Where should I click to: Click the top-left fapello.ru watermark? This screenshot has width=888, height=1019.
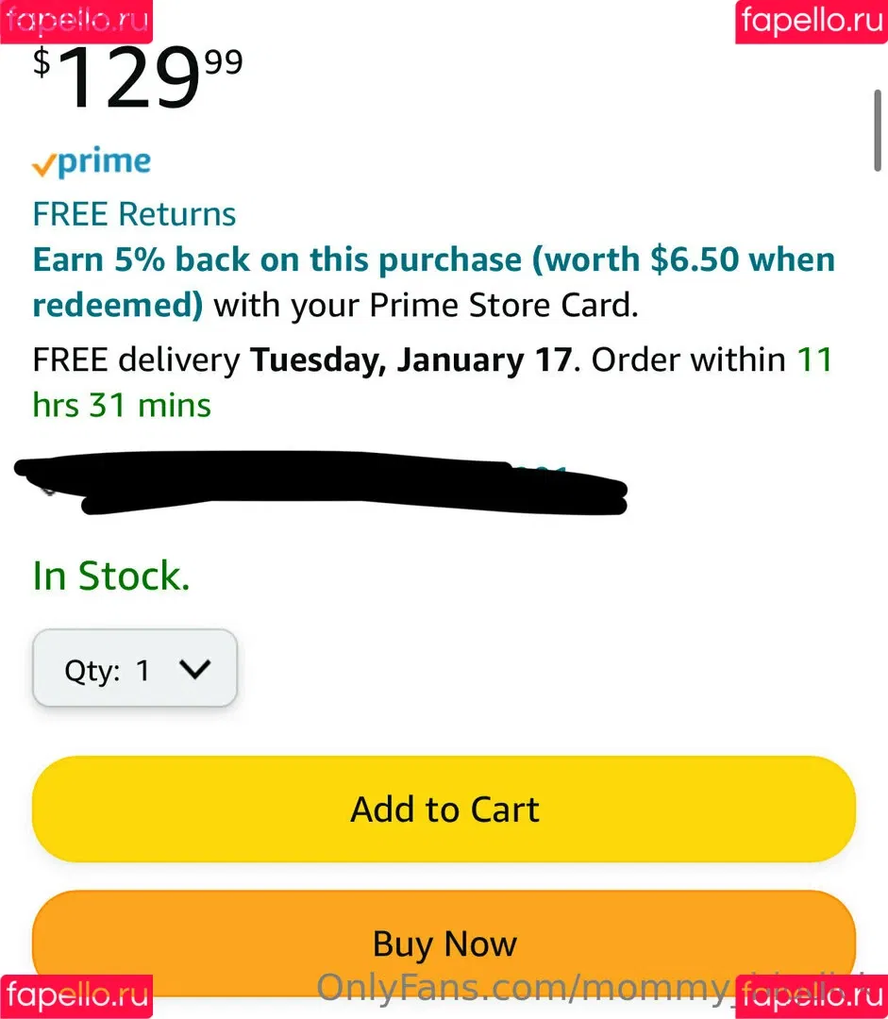click(x=76, y=22)
